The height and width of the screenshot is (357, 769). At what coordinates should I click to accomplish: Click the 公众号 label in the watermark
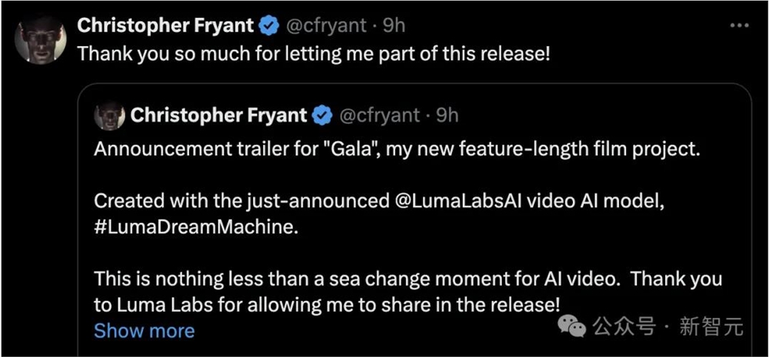coord(624,327)
